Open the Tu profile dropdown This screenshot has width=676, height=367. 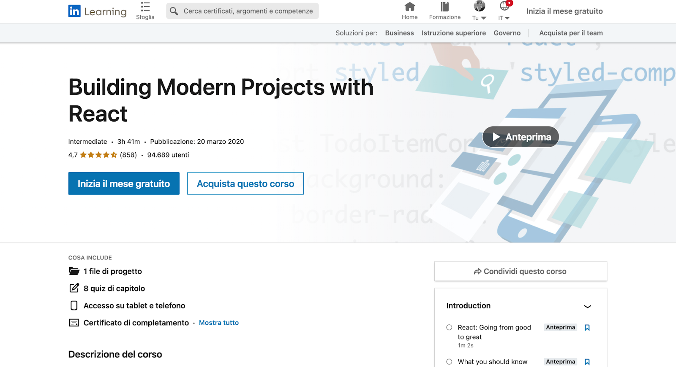coord(480,18)
